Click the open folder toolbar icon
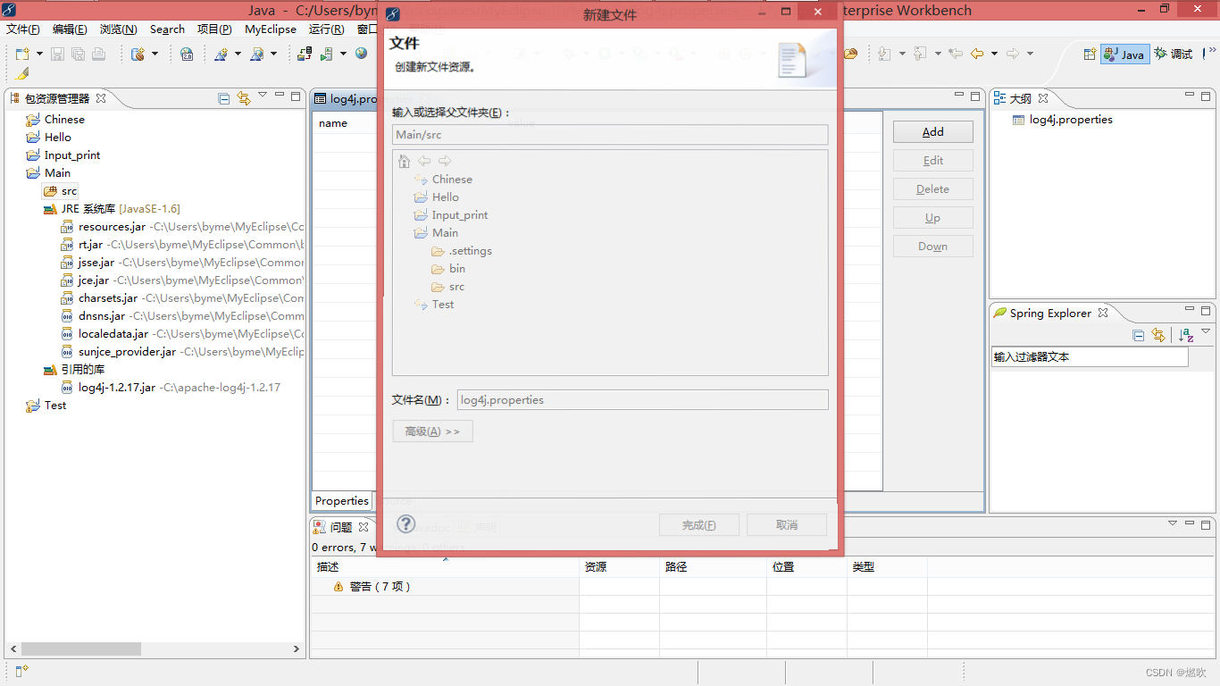1220x686 pixels. [x=850, y=54]
